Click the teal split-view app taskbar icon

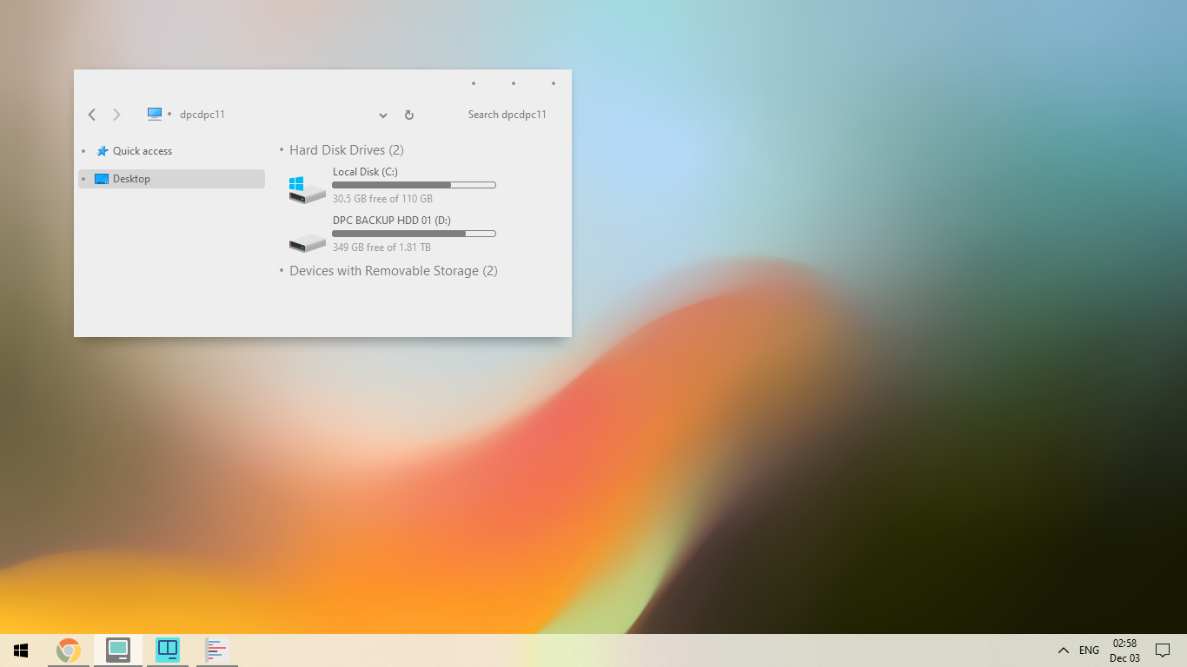(167, 649)
